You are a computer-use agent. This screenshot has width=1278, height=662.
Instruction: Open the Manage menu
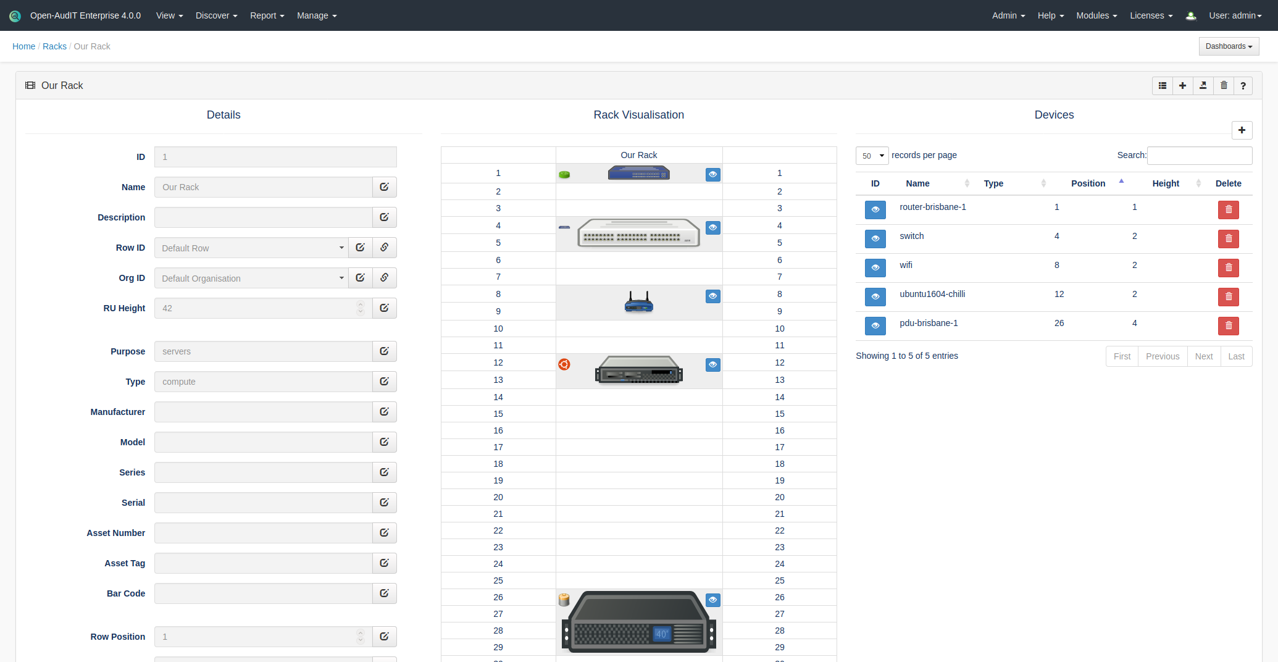coord(316,15)
